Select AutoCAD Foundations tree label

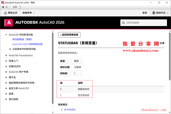coord(21,55)
